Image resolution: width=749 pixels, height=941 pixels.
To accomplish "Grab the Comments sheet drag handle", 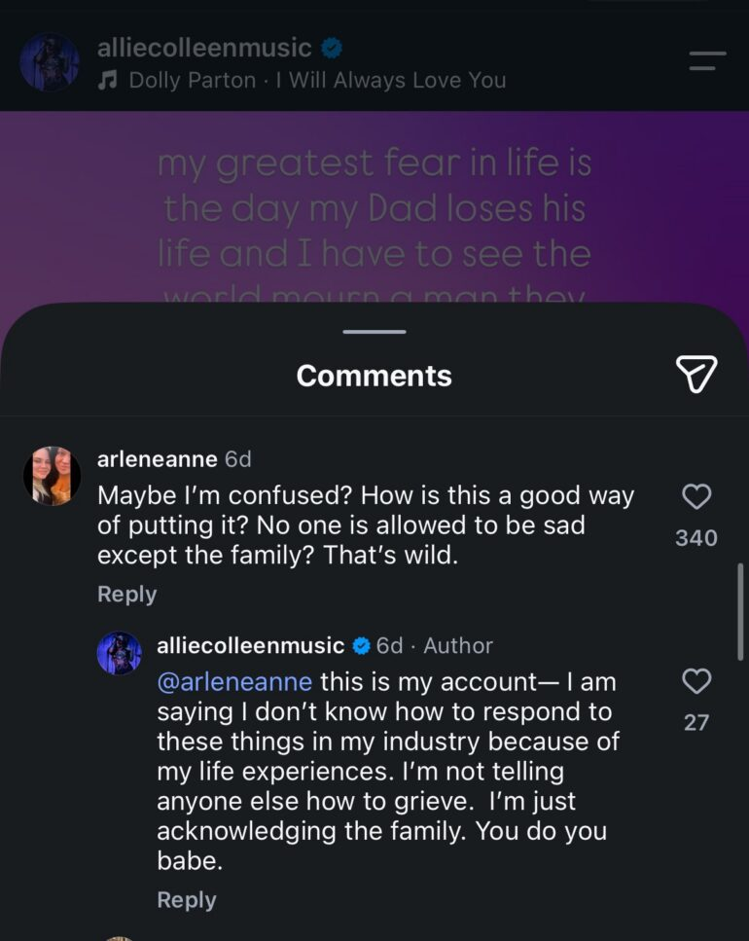I will [374, 331].
